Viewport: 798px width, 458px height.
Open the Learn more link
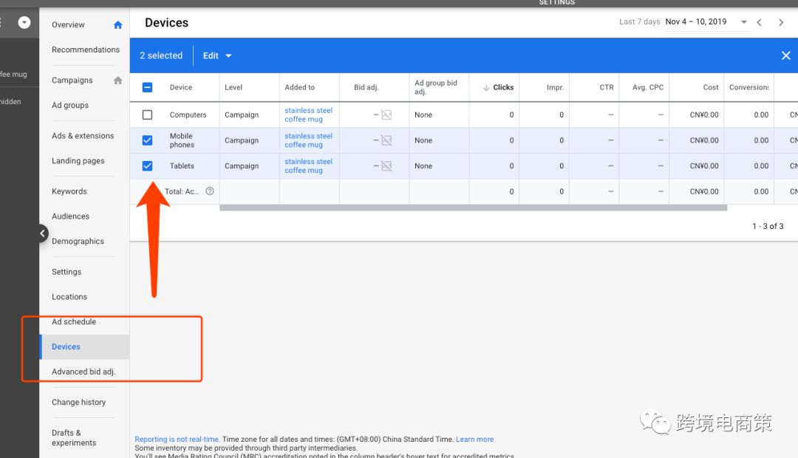pyautogui.click(x=474, y=440)
